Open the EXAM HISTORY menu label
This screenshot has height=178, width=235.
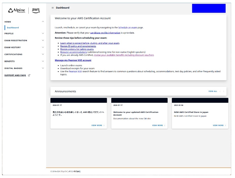[13, 47]
